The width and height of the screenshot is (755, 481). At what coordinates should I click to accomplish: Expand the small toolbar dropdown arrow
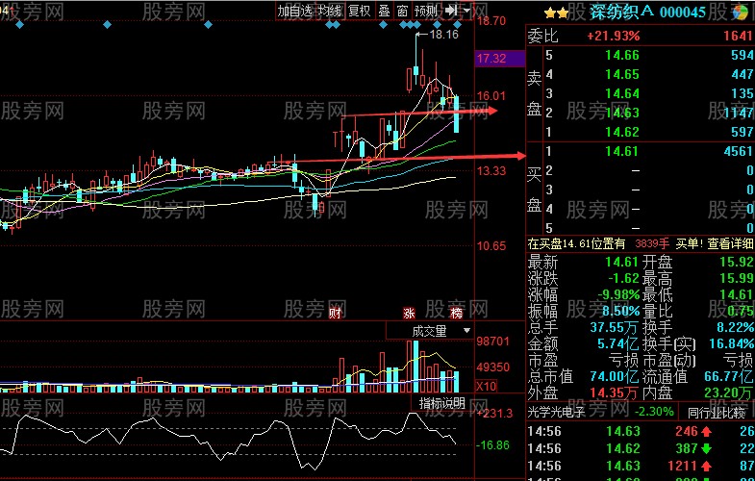(466, 11)
